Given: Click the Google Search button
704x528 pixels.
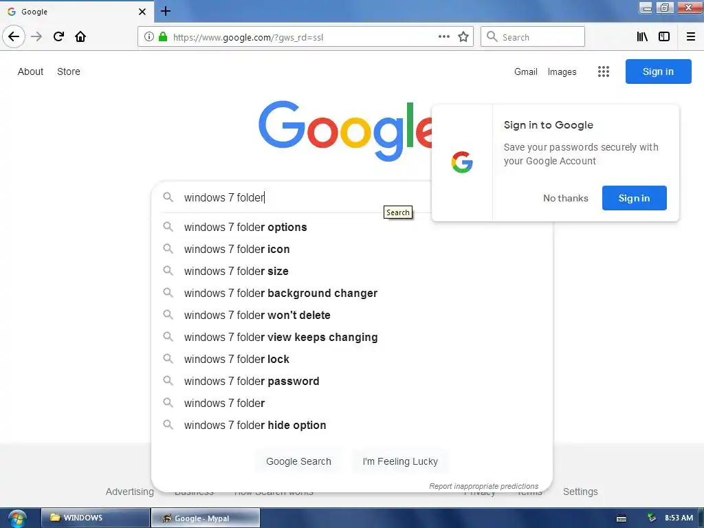Looking at the screenshot, I should click(298, 461).
